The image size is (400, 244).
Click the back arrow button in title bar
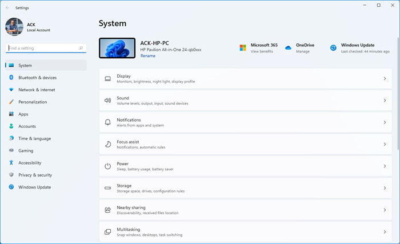point(7,7)
